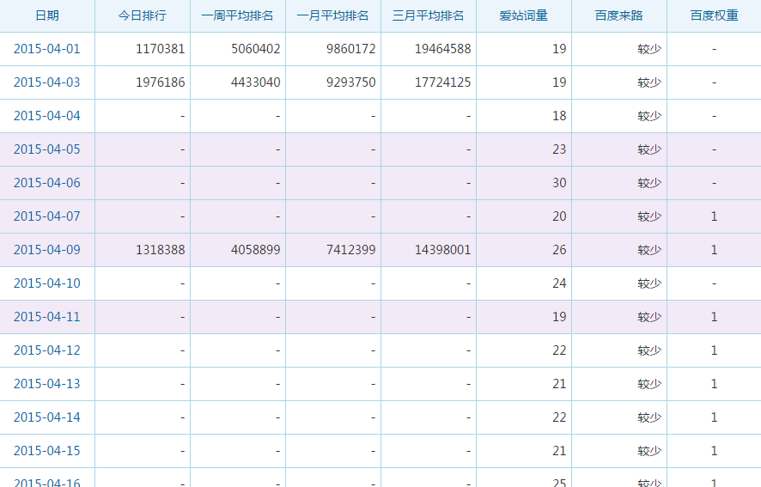Click Baidu weight 1 in 2015-04-15 row
The width and height of the screenshot is (761, 487).
pos(714,451)
